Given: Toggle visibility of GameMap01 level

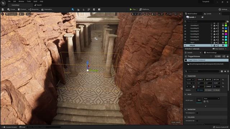Looking at the screenshot, I should click(185, 25).
